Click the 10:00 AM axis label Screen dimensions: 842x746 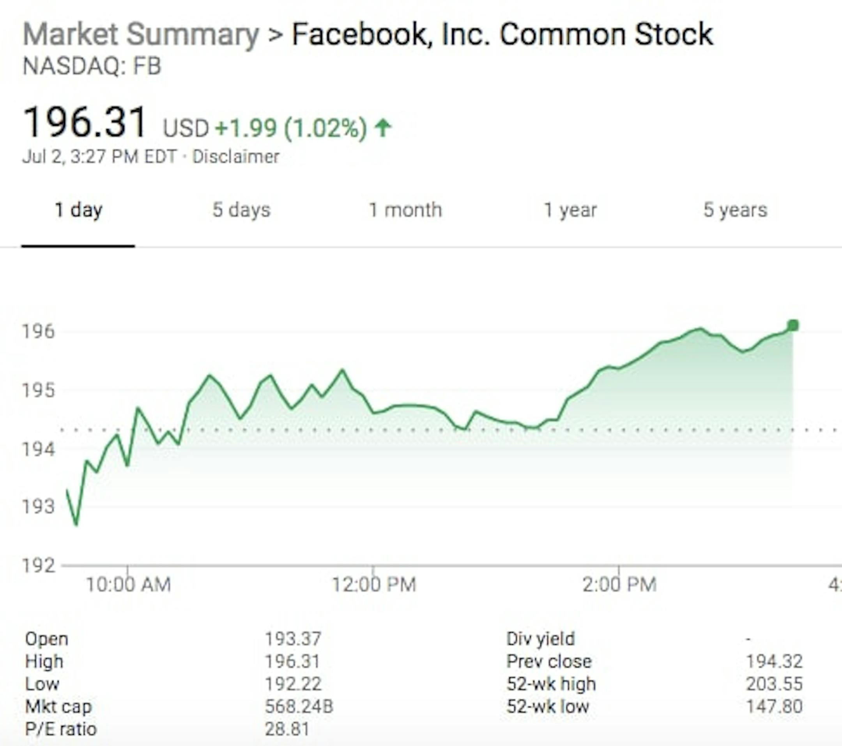(x=128, y=585)
